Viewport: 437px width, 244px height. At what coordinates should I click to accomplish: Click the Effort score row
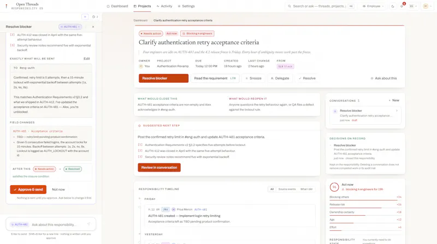[365, 228]
